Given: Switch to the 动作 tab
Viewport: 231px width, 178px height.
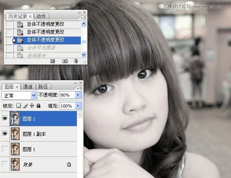Looking at the screenshot, I should click(41, 16).
